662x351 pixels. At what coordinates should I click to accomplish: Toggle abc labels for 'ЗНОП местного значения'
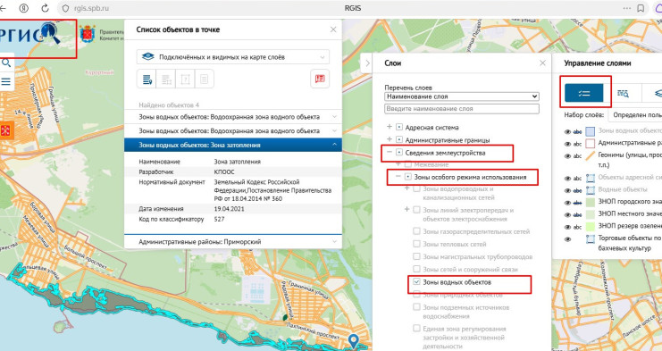(577, 214)
